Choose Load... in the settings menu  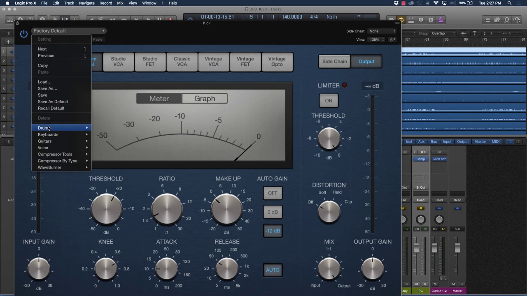61,82
